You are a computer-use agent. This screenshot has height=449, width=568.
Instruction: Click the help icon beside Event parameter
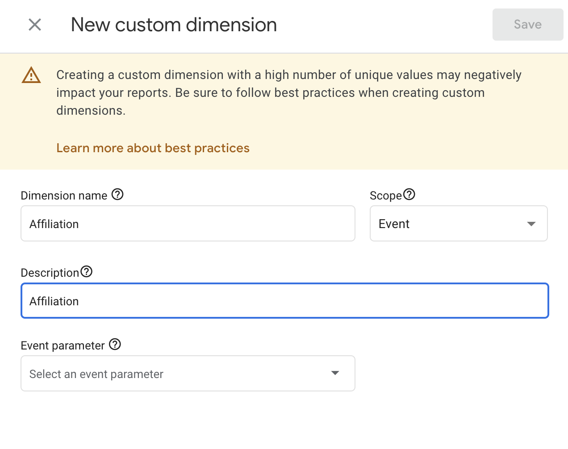115,345
